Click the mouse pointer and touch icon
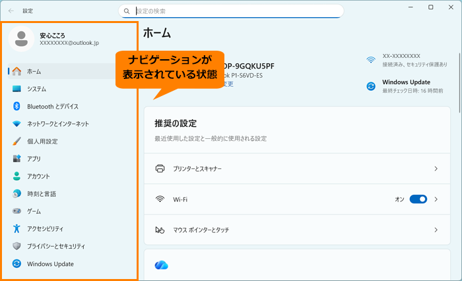Image resolution: width=462 pixels, height=281 pixels. [x=160, y=230]
